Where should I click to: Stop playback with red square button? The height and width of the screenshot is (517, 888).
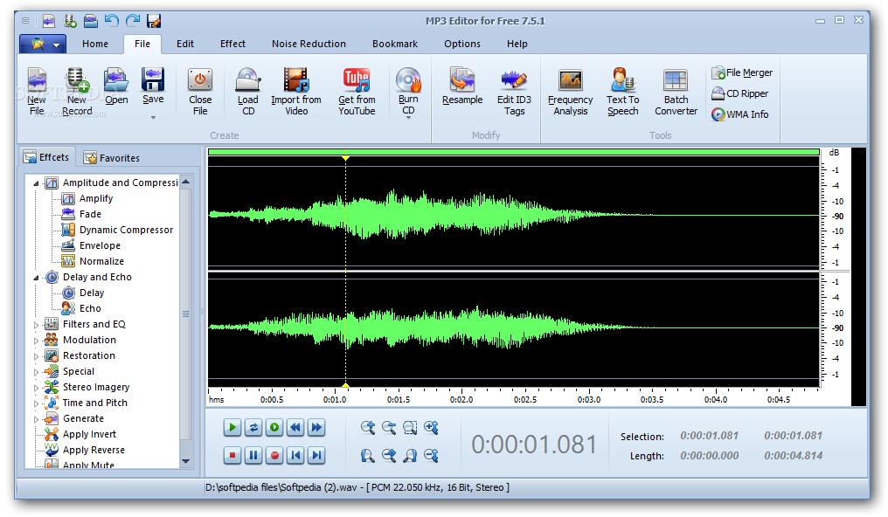232,455
